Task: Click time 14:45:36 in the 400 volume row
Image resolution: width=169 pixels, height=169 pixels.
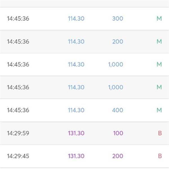Action: pyautogui.click(x=18, y=110)
